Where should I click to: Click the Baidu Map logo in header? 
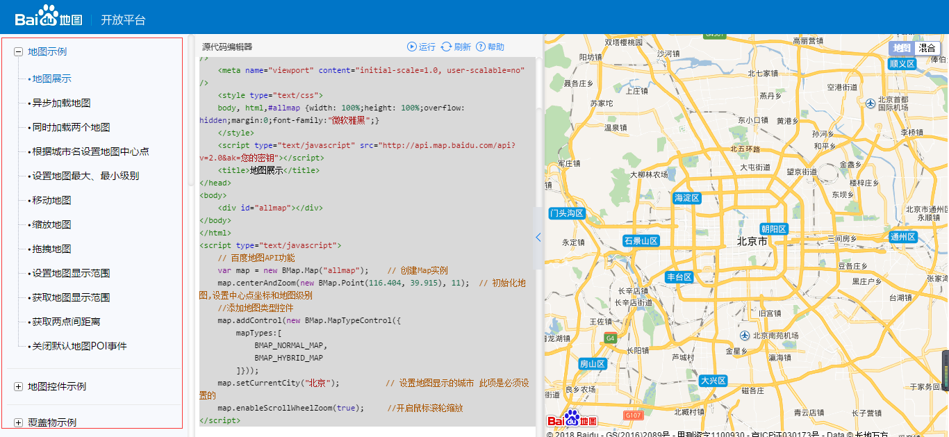tap(47, 16)
